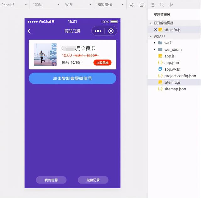Click 点击复制客服微信号 button

tap(73, 78)
